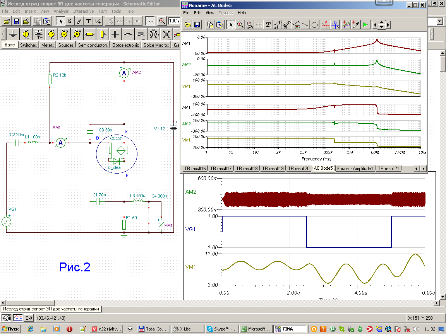Image resolution: width=446 pixels, height=334 pixels.
Task: Toggle the grid display in the schematic toolbar
Action: point(151,21)
